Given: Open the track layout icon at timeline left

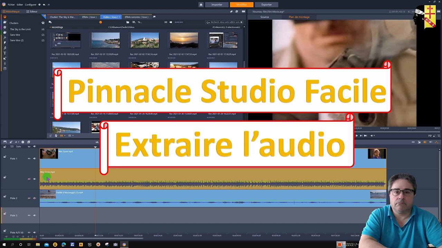Looking at the screenshot, I should (5, 142).
